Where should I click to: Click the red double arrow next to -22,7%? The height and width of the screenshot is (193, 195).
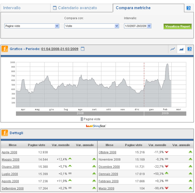(167, 166)
